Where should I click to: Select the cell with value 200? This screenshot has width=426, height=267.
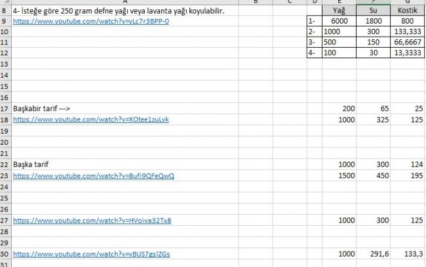tap(339, 109)
